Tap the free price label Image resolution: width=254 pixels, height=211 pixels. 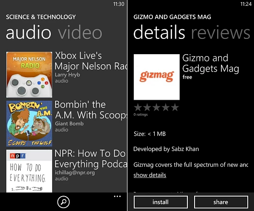187,77
